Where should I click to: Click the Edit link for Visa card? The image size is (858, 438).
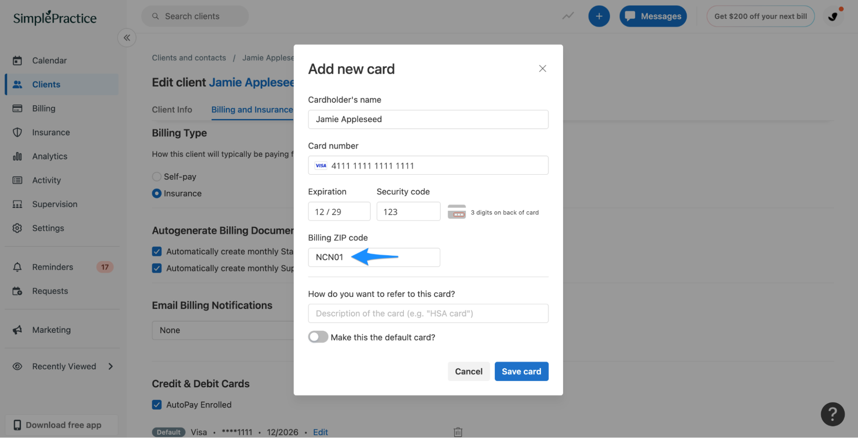click(x=320, y=432)
